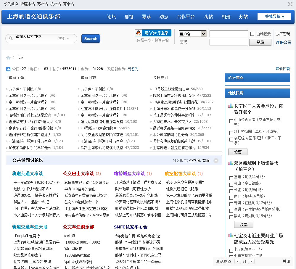Check 金山（金山铁路）option
This screenshot has height=269, width=296.
coord(231,185)
